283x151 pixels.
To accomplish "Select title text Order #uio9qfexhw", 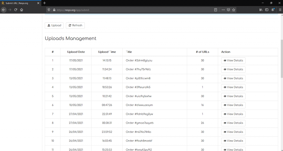I will [139, 96].
